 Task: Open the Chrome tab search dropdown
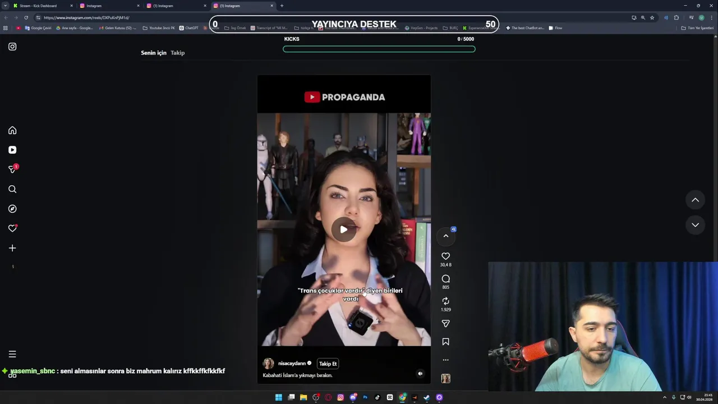5,6
